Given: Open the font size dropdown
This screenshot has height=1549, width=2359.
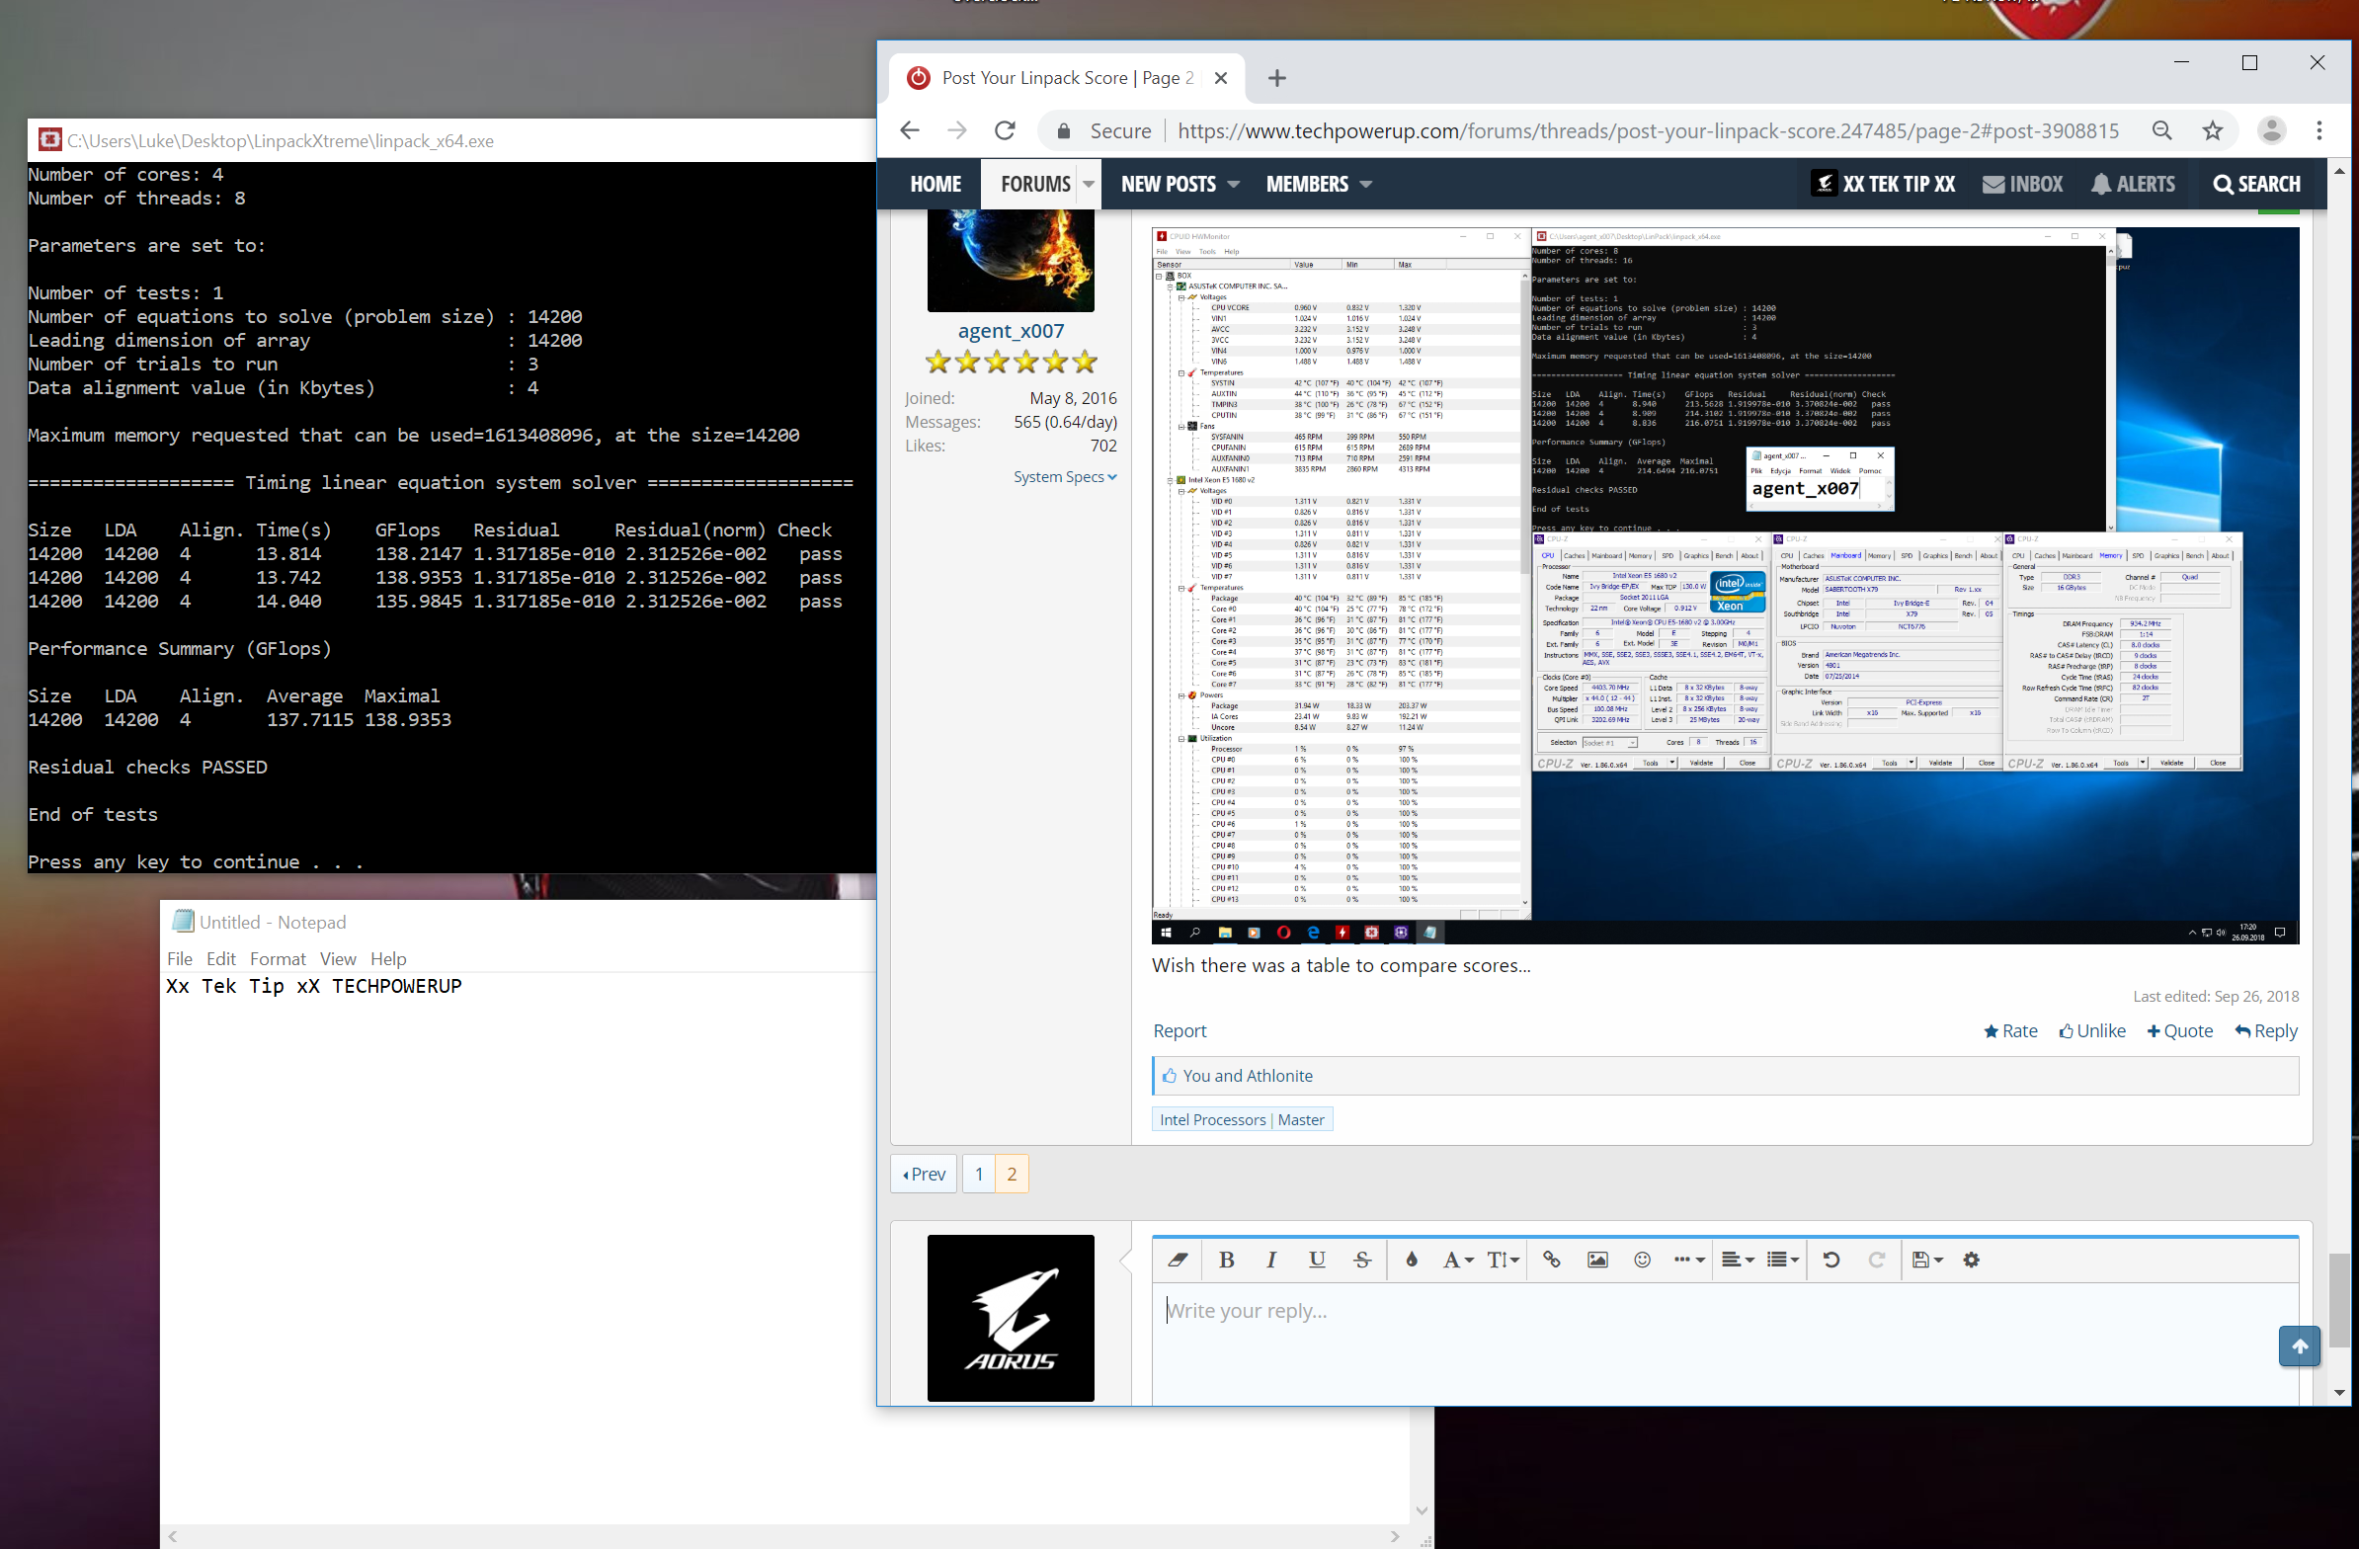Looking at the screenshot, I should click(x=1503, y=1260).
